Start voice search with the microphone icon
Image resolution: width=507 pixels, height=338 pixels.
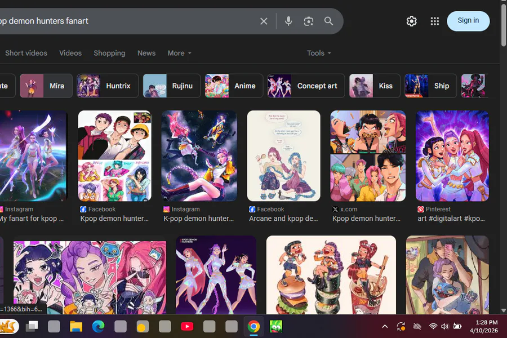click(288, 21)
